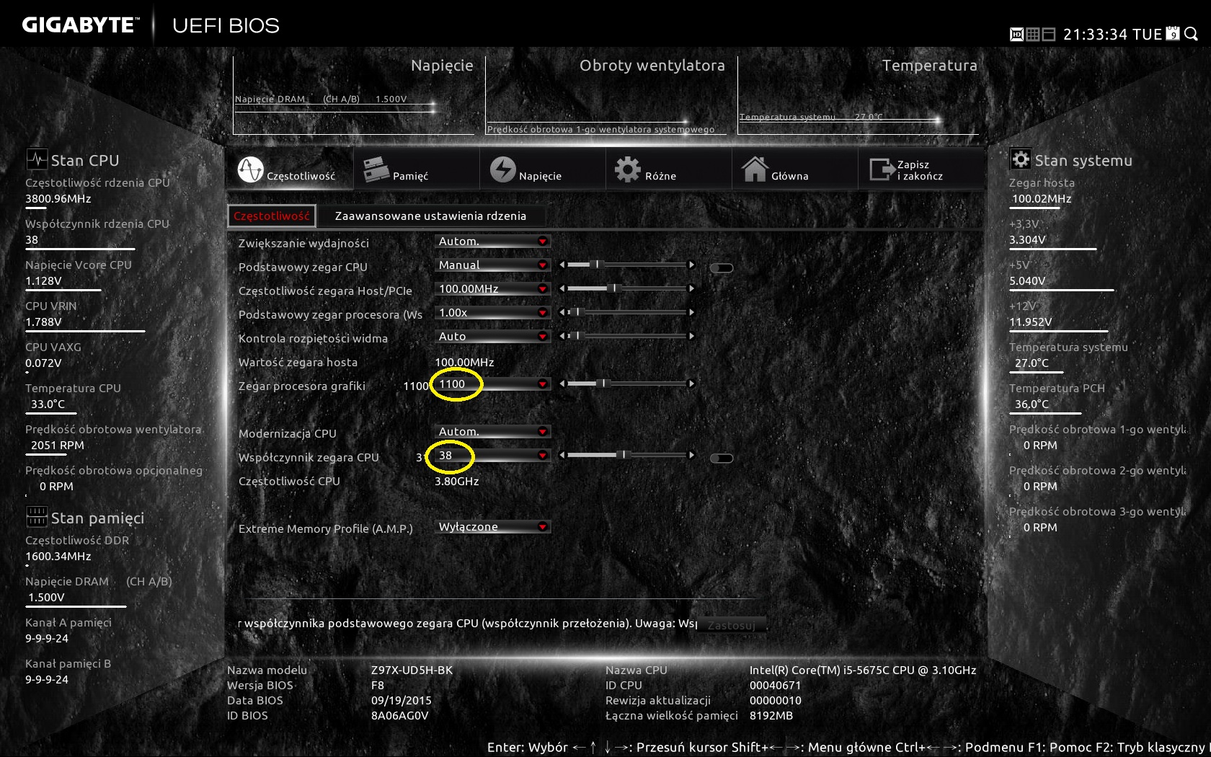Click the 33.0°C CPU temperature value
The width and height of the screenshot is (1211, 757).
pos(48,404)
